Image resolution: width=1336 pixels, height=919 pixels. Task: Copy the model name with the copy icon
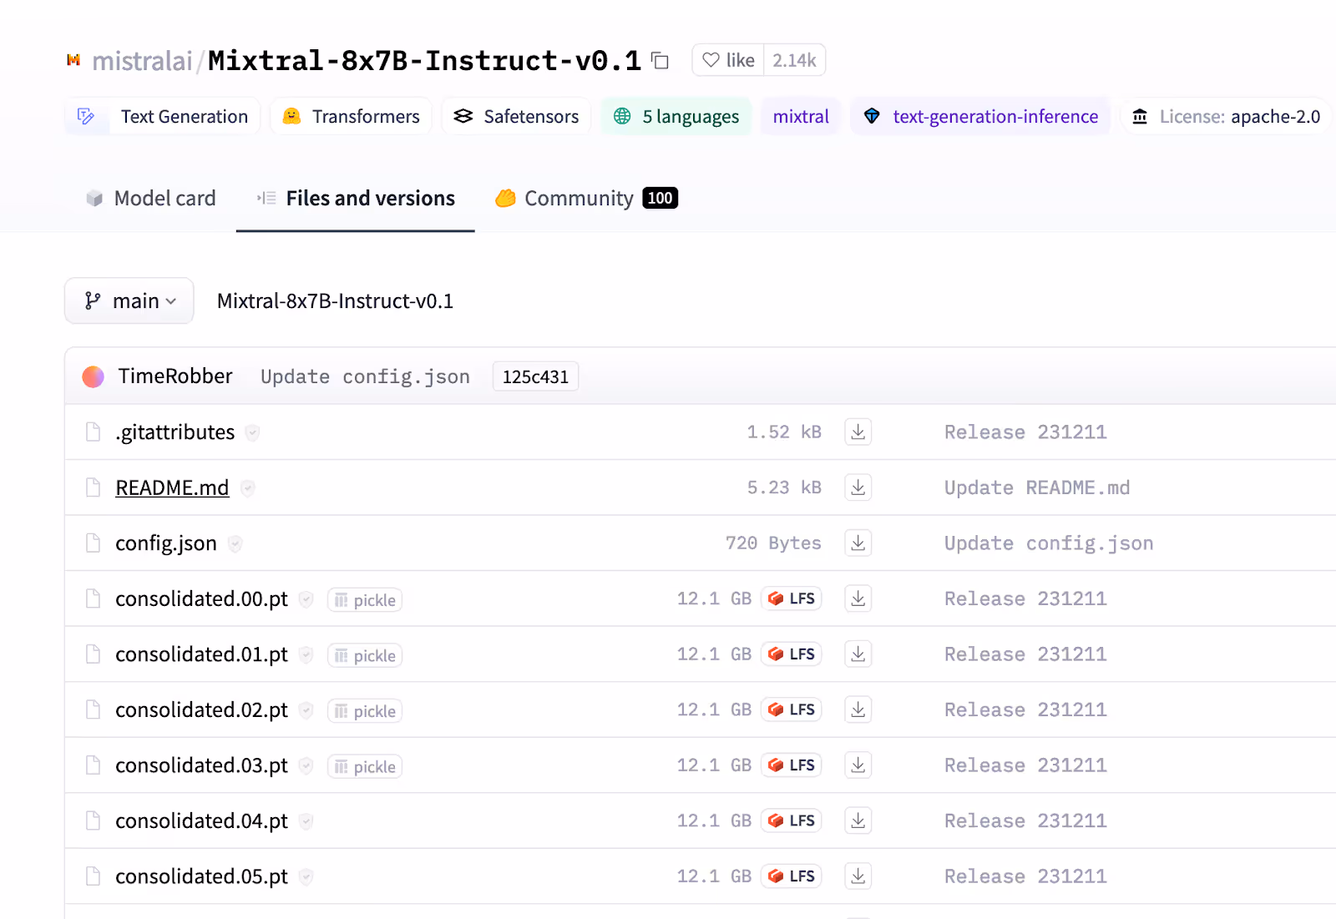pyautogui.click(x=660, y=60)
